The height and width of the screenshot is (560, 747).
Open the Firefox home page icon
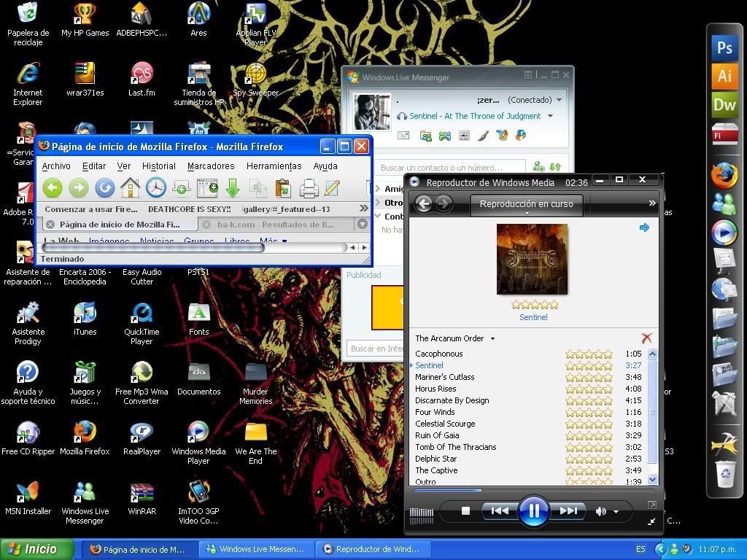tap(130, 188)
